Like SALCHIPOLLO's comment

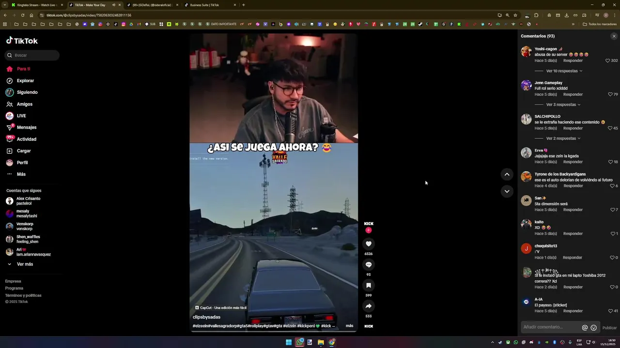[610, 128]
